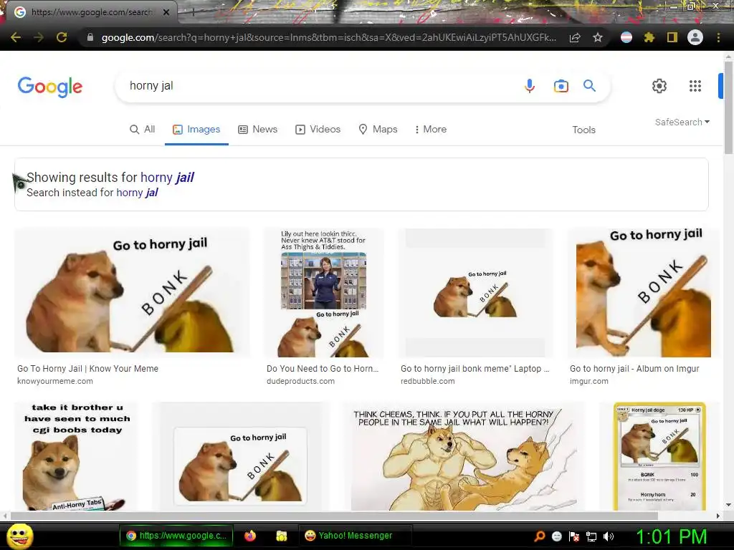The height and width of the screenshot is (550, 734).
Task: Click the horizontal scrollbar at page bottom
Action: (x=334, y=516)
